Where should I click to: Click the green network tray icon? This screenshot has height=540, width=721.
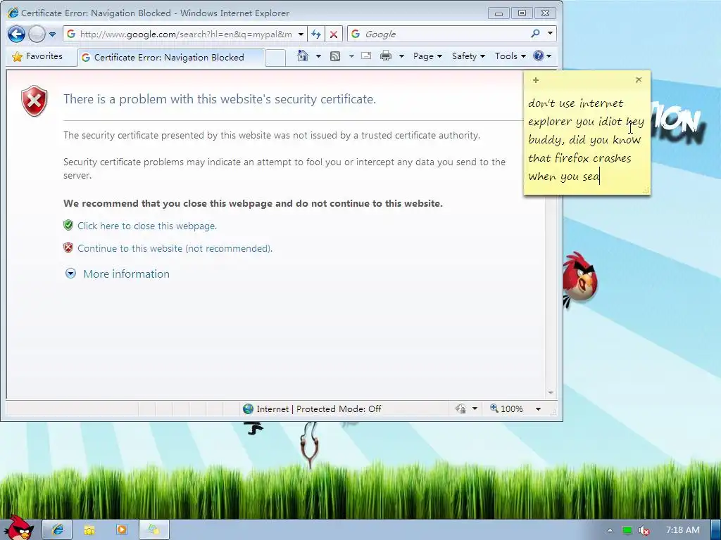click(627, 530)
